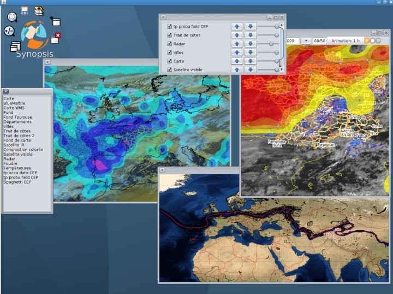
Task: Click the add new window icon
Action: point(55,21)
